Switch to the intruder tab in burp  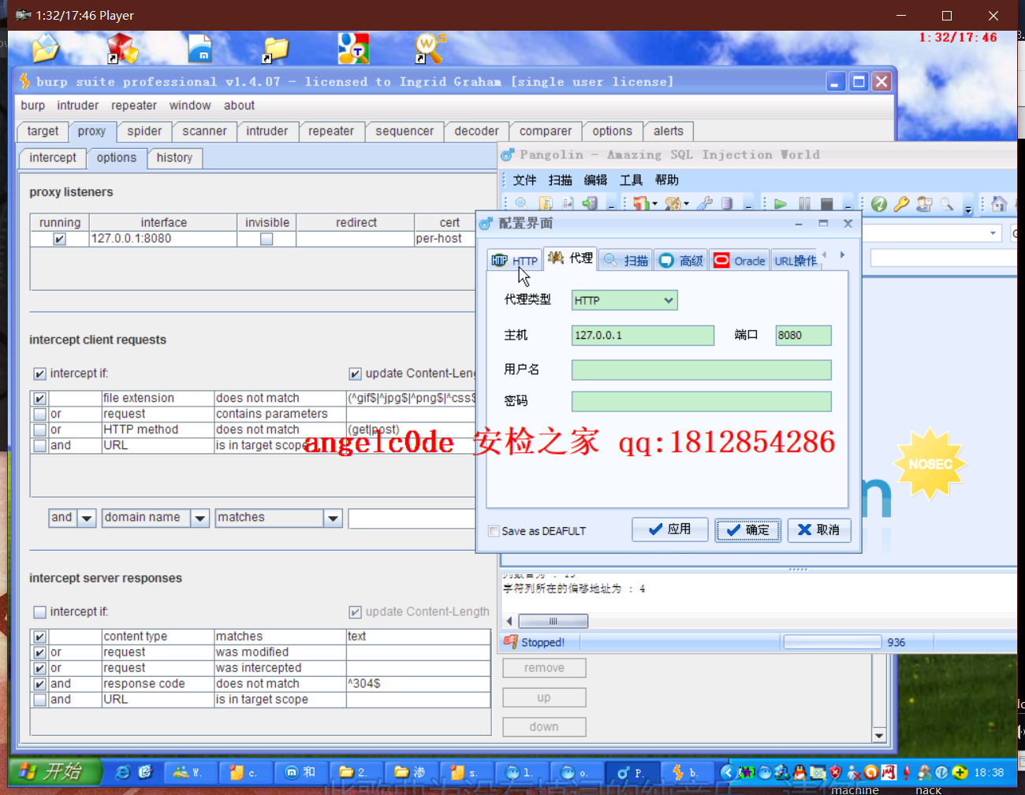[267, 132]
